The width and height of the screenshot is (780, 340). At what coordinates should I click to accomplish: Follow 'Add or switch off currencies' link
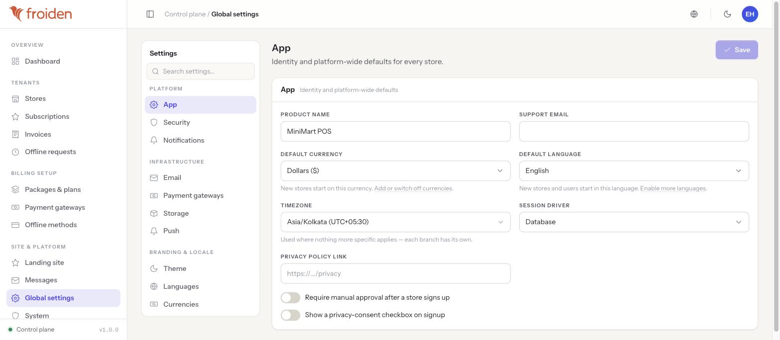pyautogui.click(x=413, y=188)
